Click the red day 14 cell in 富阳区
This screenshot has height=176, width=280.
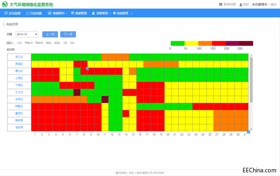click(x=126, y=113)
